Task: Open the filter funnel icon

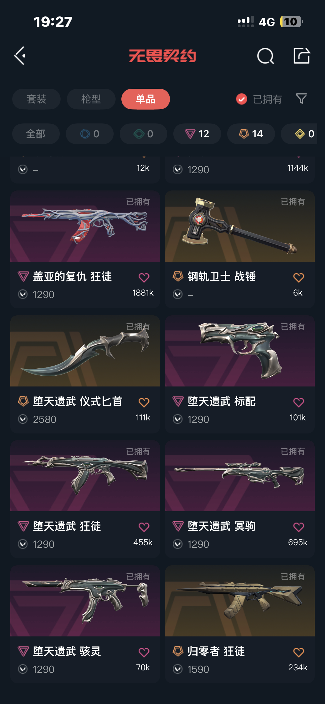Action: [301, 99]
